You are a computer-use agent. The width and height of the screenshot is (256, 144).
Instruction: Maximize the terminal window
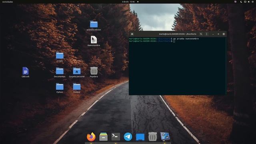[218, 34]
